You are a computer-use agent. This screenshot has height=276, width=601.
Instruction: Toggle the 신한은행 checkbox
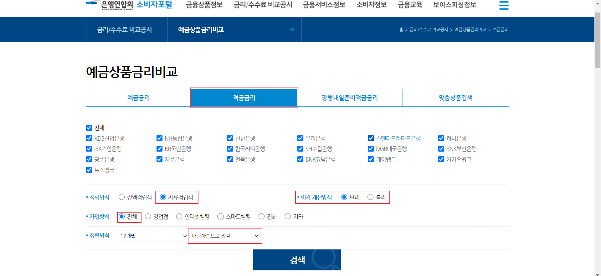(230, 138)
